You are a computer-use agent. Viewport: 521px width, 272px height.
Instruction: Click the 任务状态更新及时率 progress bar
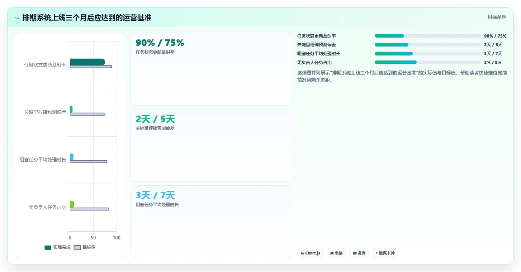[x=428, y=36]
